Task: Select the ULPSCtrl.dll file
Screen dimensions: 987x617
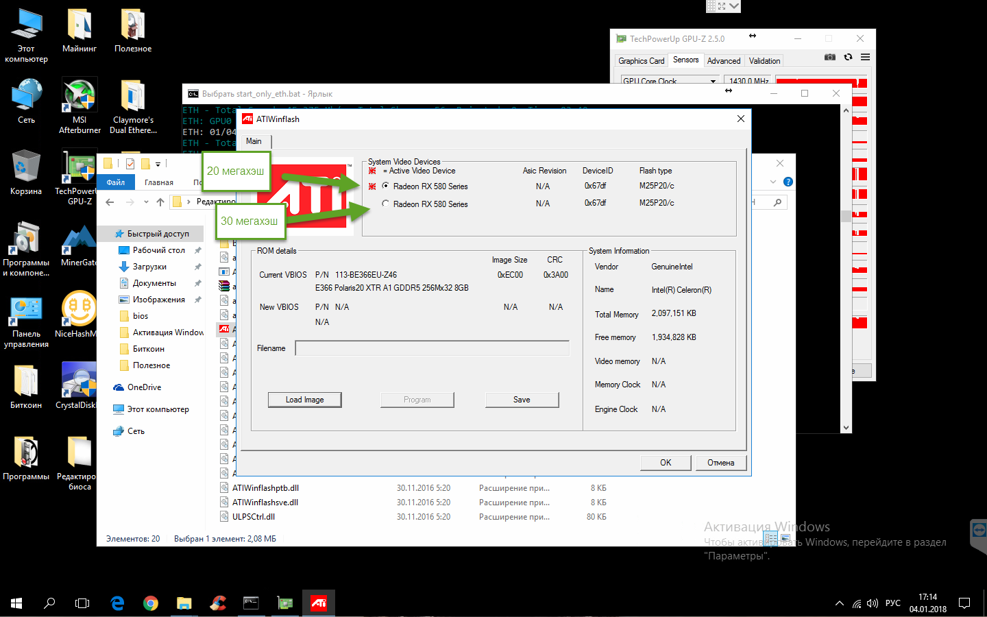Action: tap(254, 517)
